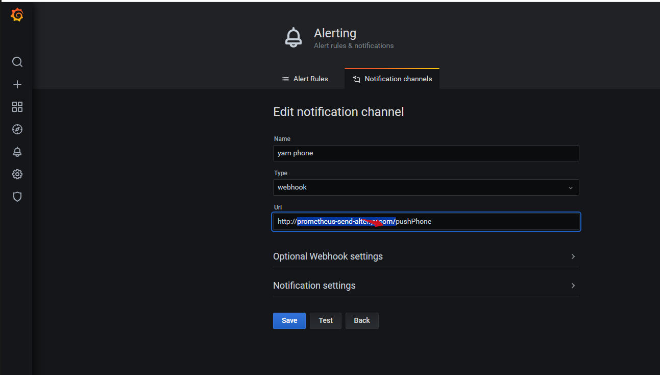Click the Name field containing yarn-phone
The height and width of the screenshot is (375, 660).
426,153
